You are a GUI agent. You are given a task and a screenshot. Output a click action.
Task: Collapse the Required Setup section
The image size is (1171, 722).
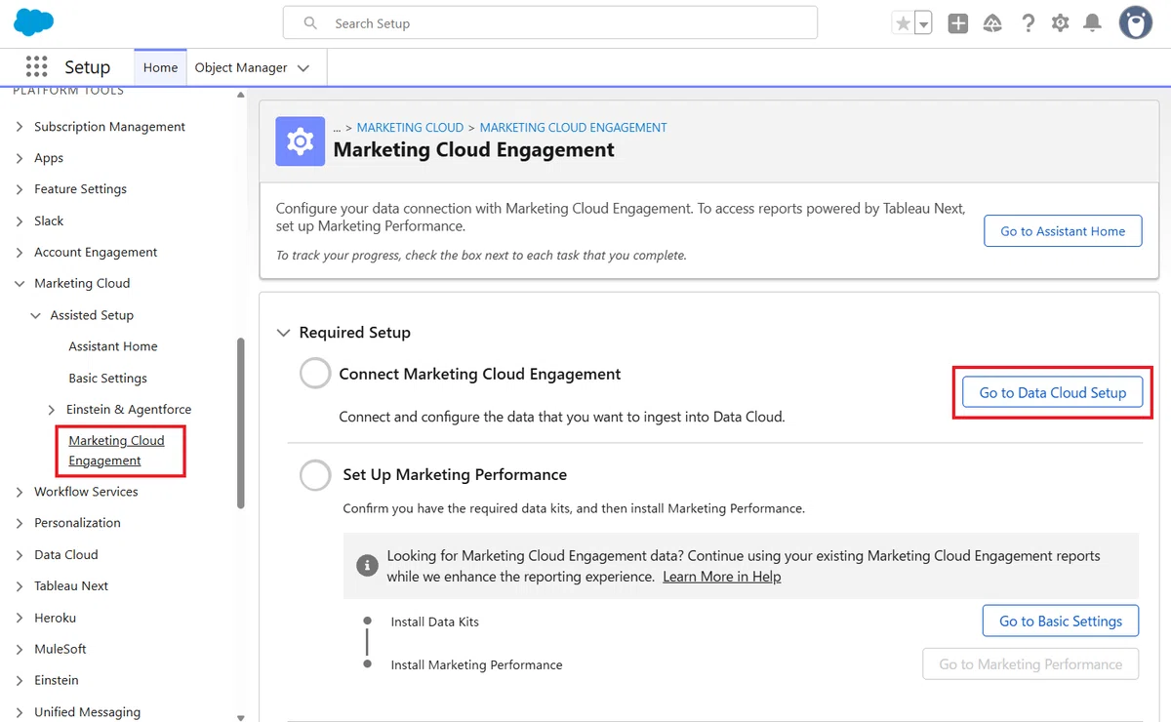pos(284,333)
